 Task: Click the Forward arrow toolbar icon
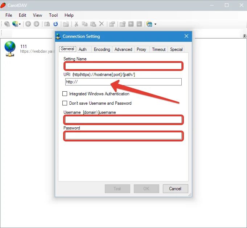36,24
